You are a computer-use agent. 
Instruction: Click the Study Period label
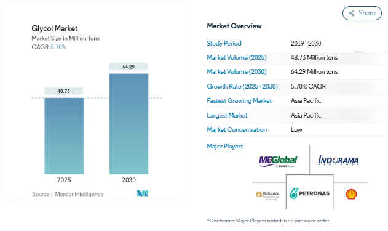(x=224, y=43)
